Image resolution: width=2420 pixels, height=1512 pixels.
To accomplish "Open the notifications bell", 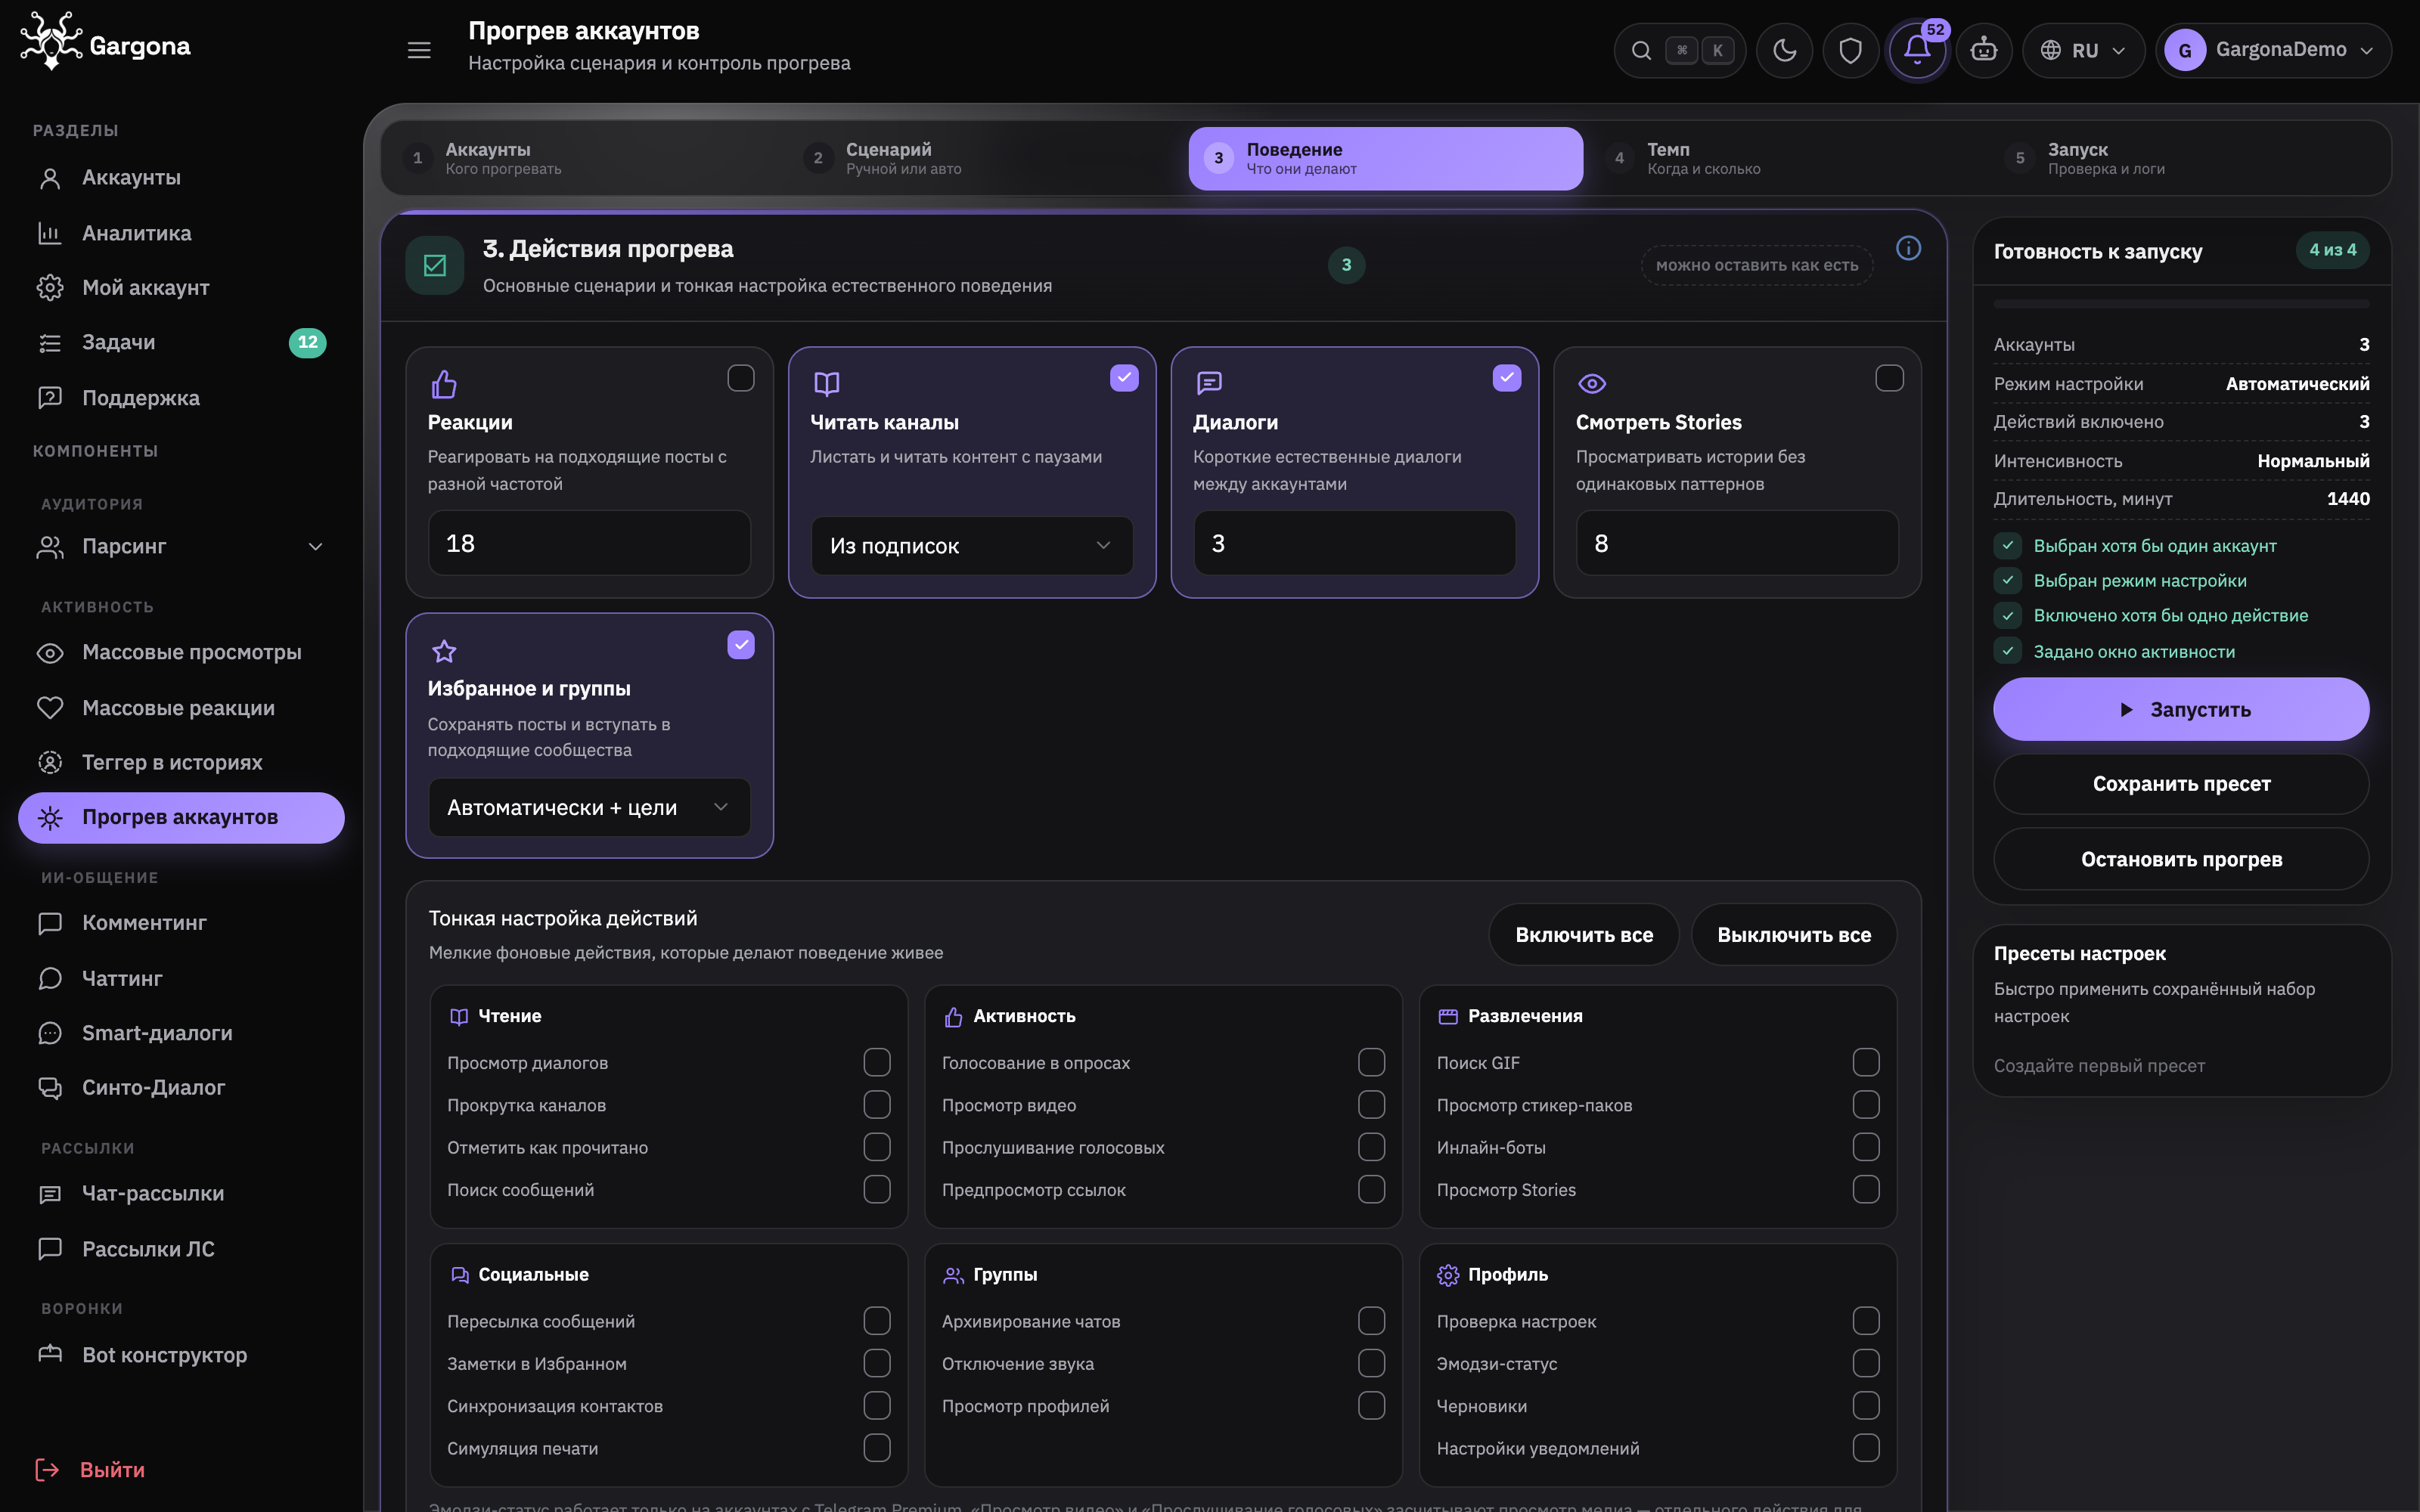I will [1917, 50].
